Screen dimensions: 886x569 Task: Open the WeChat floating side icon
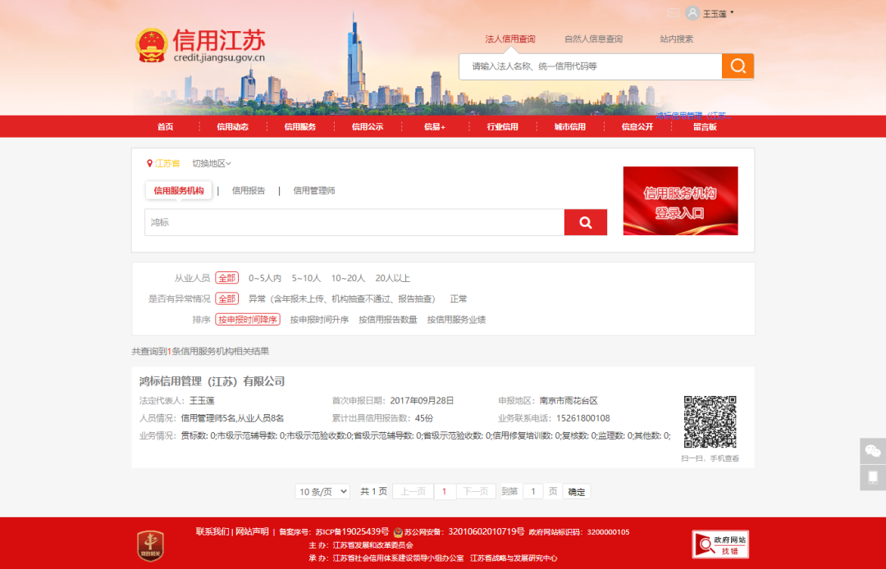872,450
